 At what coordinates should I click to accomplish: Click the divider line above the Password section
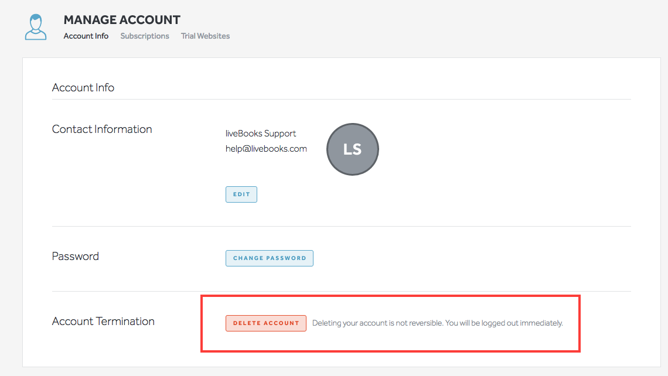tap(342, 226)
